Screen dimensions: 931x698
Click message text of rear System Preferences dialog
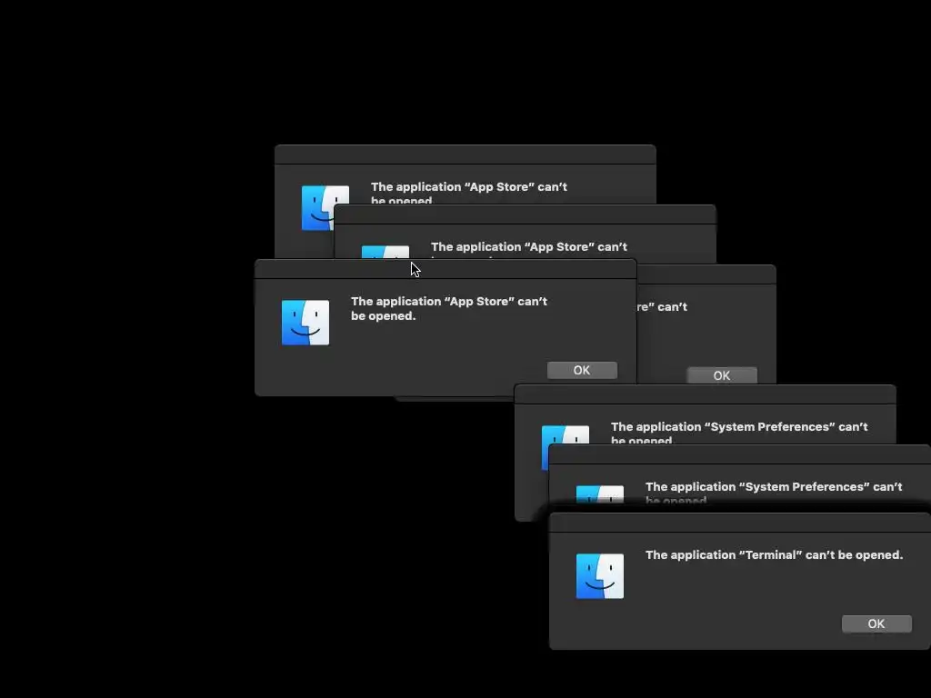tap(739, 432)
